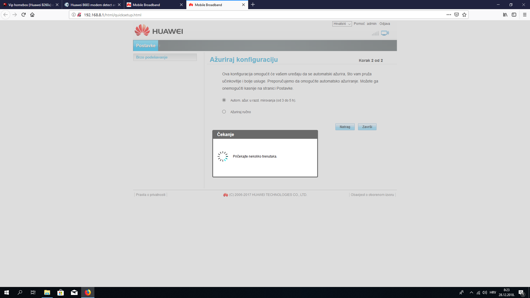Click the Završi button

pos(367,127)
